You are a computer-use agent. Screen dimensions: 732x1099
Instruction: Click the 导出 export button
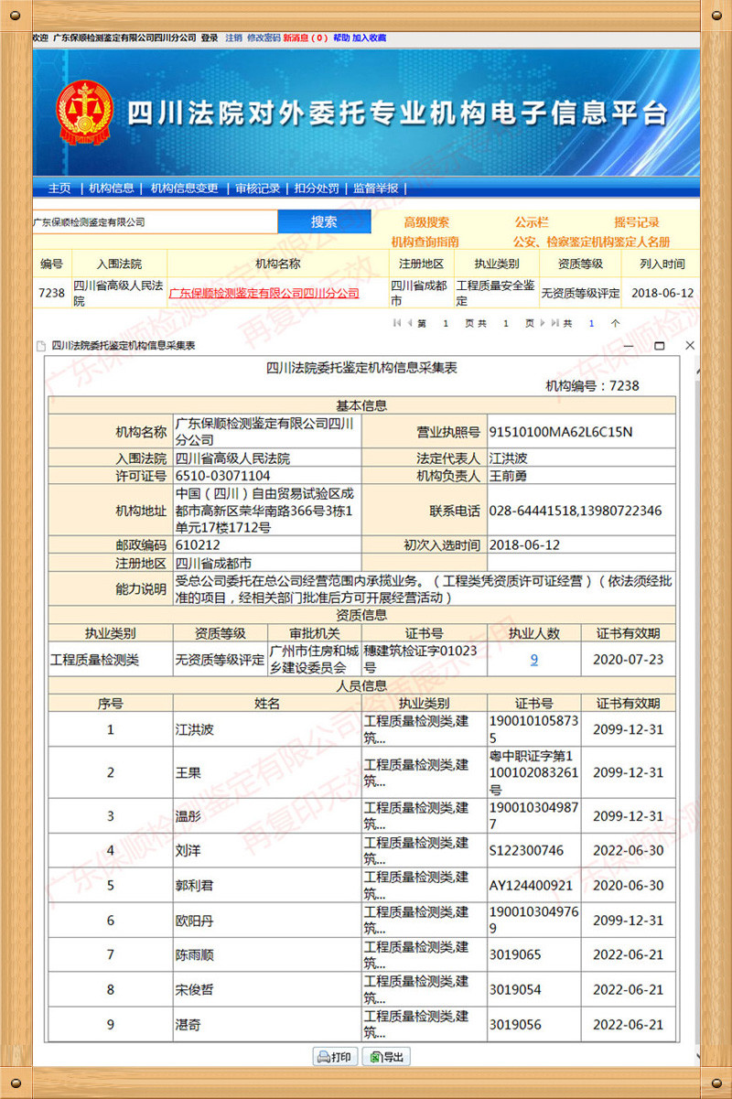[386, 1057]
